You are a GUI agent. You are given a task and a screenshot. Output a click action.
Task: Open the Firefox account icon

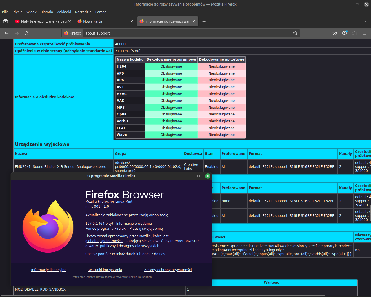(x=345, y=33)
